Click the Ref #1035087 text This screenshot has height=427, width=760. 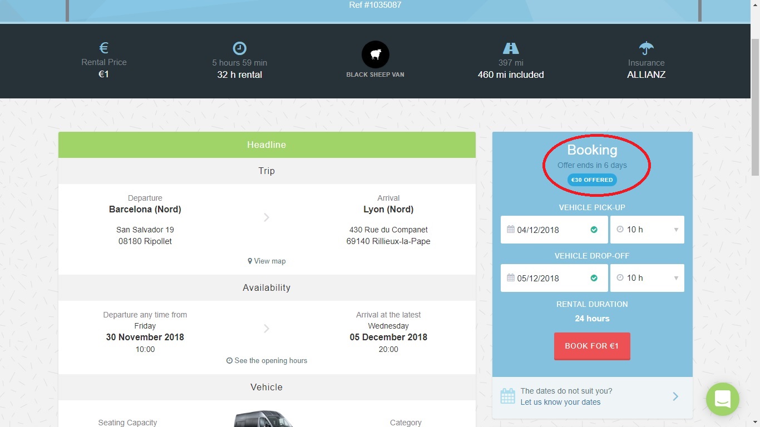point(375,5)
